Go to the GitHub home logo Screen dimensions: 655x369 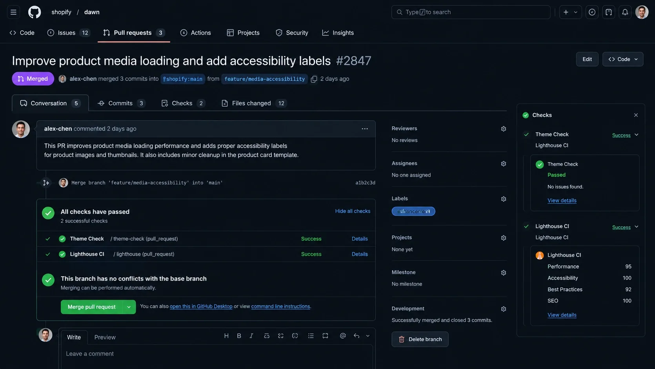pyautogui.click(x=35, y=12)
